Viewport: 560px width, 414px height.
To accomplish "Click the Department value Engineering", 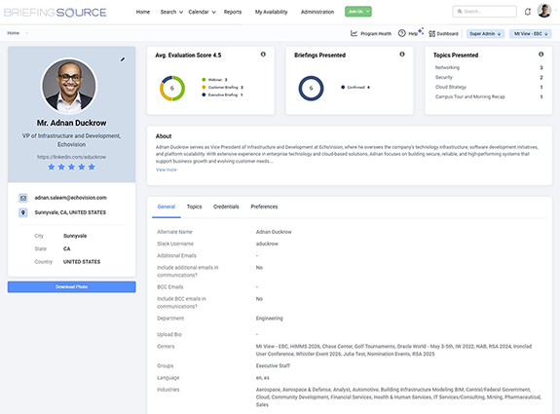I will [x=269, y=319].
